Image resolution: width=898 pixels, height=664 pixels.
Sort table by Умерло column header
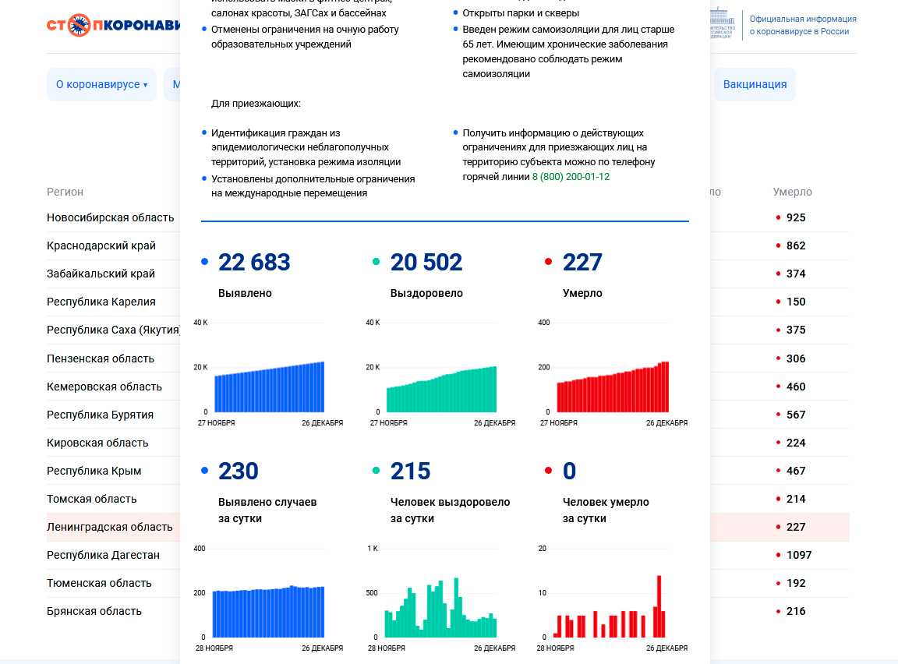pyautogui.click(x=792, y=192)
